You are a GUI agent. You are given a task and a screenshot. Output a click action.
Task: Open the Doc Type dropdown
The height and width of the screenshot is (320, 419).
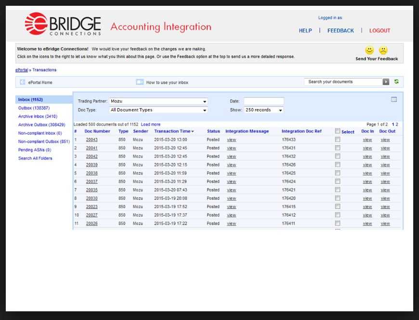205,110
